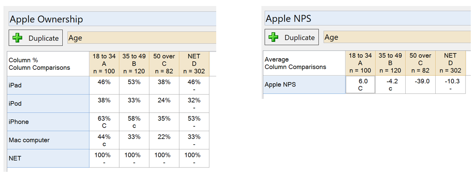Select the Mac computer row header
The width and height of the screenshot is (474, 177).
(48, 140)
